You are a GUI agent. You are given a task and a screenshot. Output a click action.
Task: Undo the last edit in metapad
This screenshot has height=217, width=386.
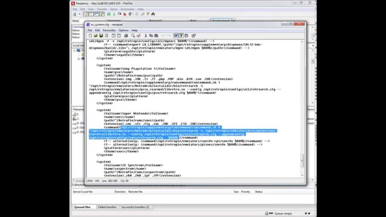point(163,36)
